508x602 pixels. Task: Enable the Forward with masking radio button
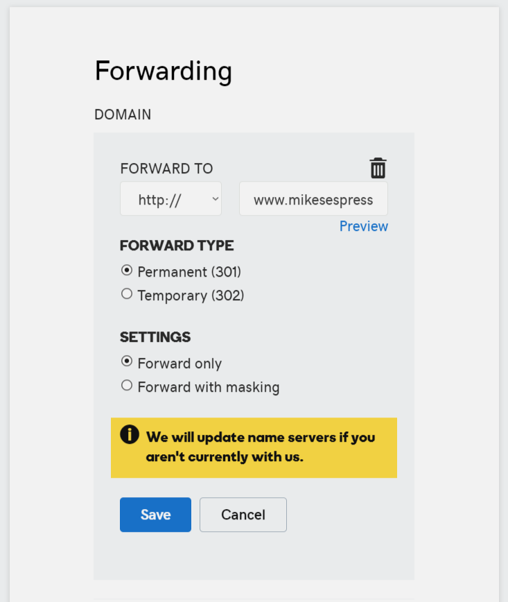[x=127, y=386]
